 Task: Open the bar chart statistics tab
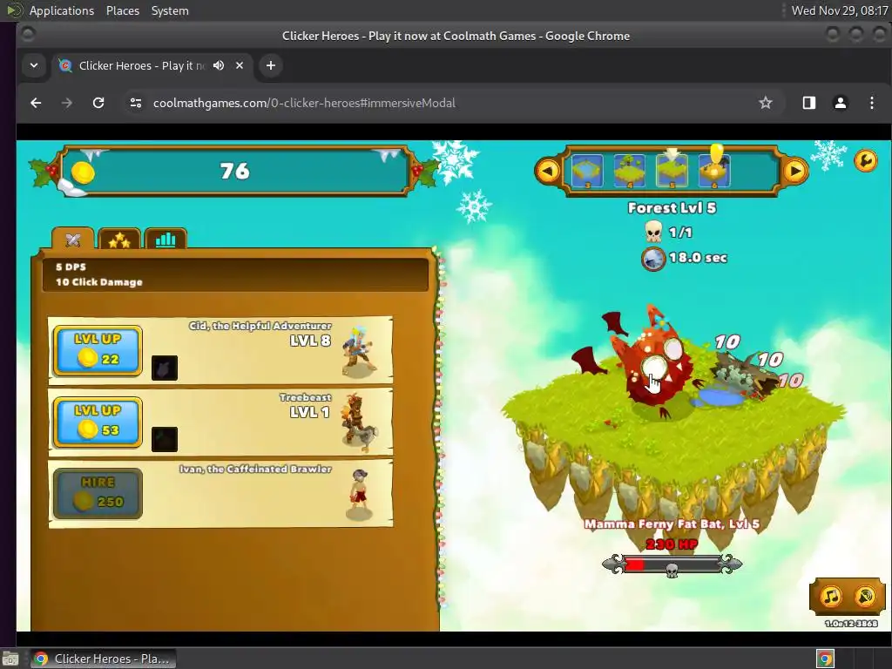tap(166, 240)
